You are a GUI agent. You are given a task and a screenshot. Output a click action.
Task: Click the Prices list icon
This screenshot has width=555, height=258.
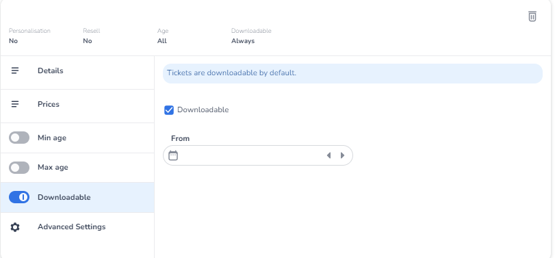[x=15, y=104]
